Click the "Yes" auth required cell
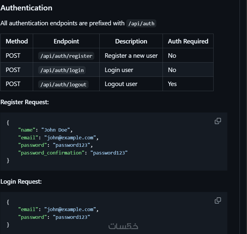Viewport: 247px width, 234px height. point(172,84)
